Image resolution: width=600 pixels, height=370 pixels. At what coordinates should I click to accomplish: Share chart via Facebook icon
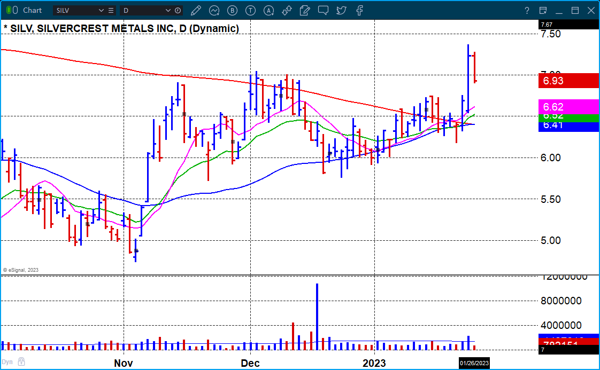[359, 10]
